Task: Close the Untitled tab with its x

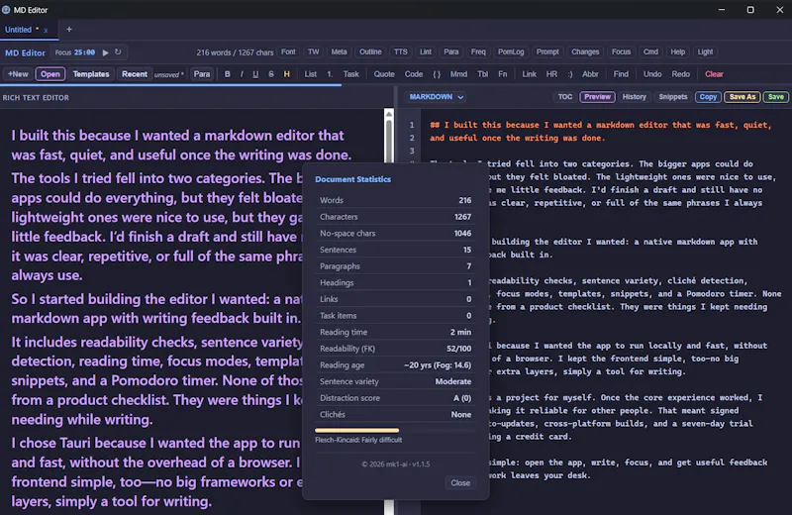Action: tap(46, 31)
